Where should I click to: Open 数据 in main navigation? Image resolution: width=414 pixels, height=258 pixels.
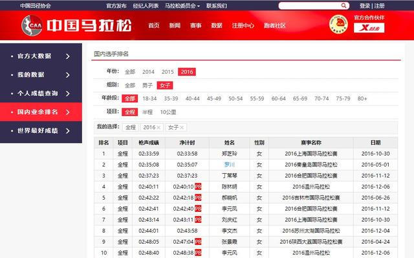[x=217, y=25]
